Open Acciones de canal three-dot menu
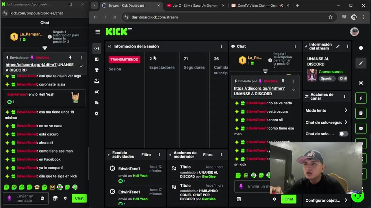This screenshot has height=208, width=371. [344, 96]
